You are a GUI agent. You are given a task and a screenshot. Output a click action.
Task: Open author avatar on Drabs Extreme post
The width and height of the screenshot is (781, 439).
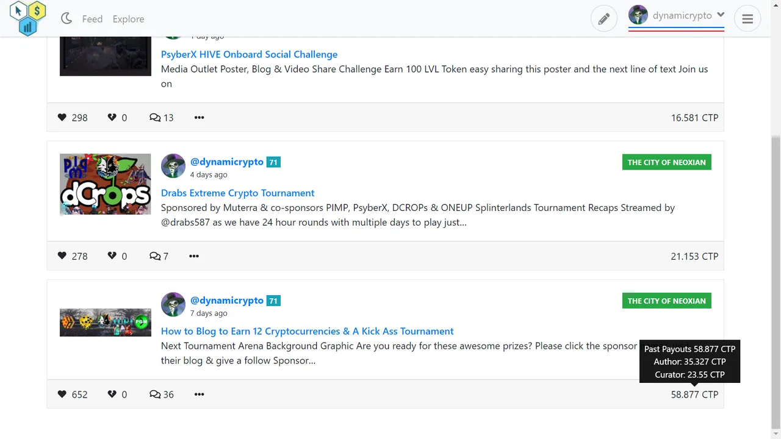[173, 166]
